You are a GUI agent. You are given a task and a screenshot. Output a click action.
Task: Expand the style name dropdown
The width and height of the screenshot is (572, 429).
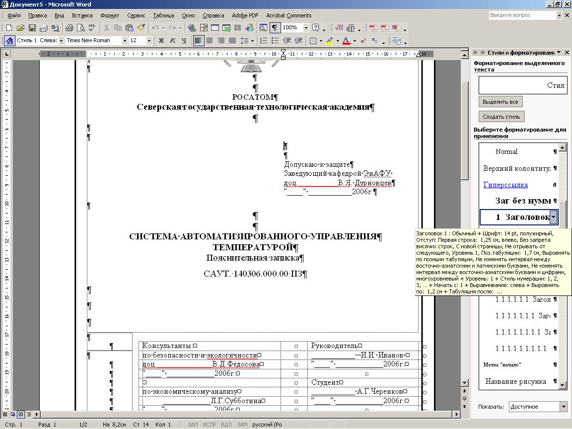pos(61,41)
